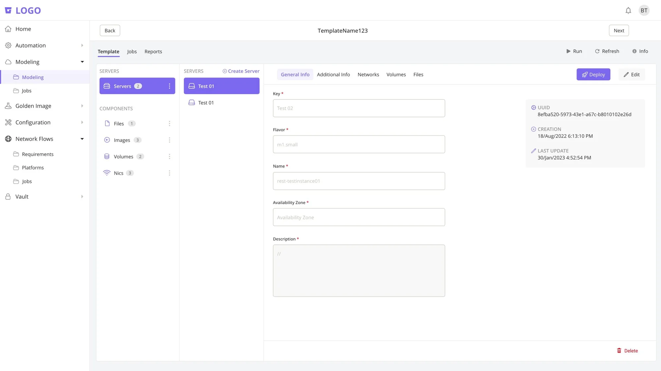Click the Run play icon
The width and height of the screenshot is (661, 371).
(x=568, y=51)
